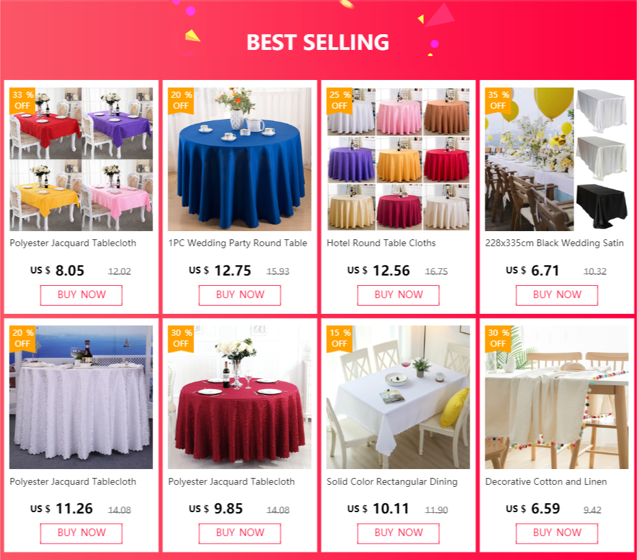Open the cotton linen pom-pom runner image
Image resolution: width=637 pixels, height=560 pixels.
point(556,397)
